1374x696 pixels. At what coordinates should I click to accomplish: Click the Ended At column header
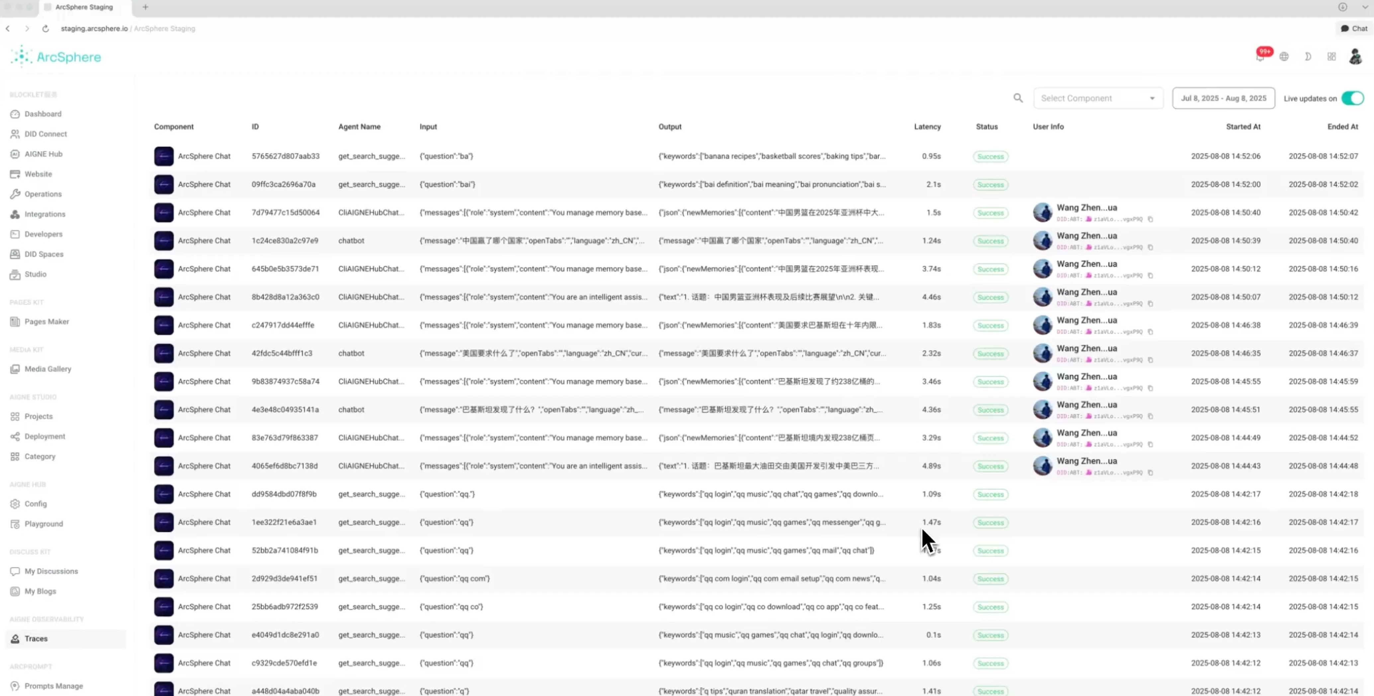(x=1342, y=127)
